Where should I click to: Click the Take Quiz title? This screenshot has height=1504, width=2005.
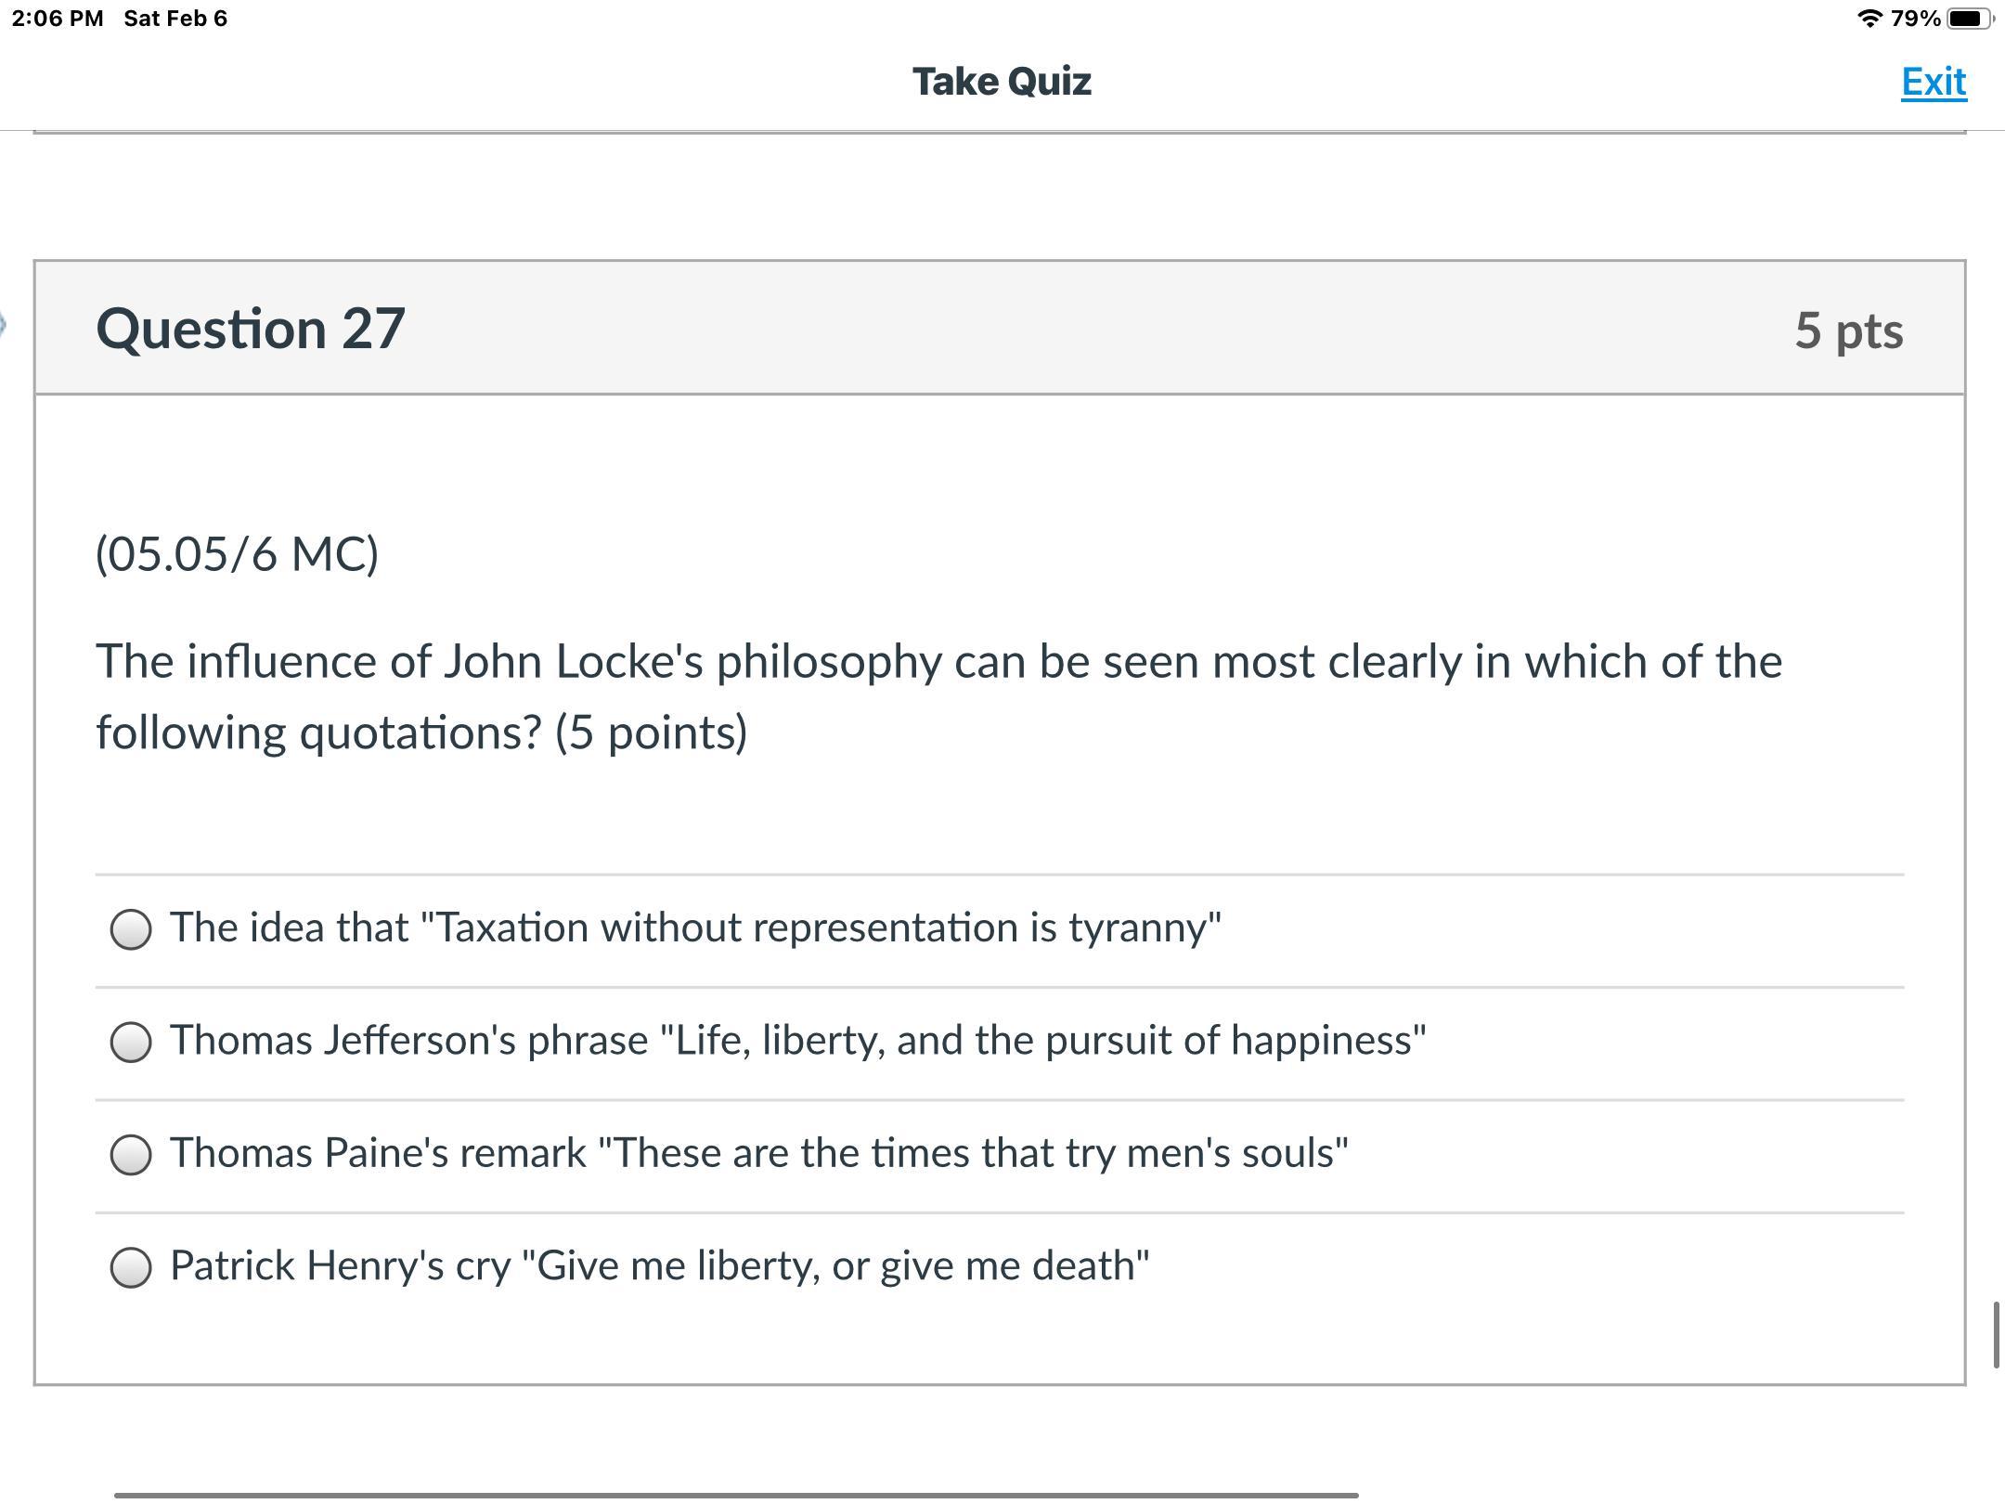pos(1002,82)
